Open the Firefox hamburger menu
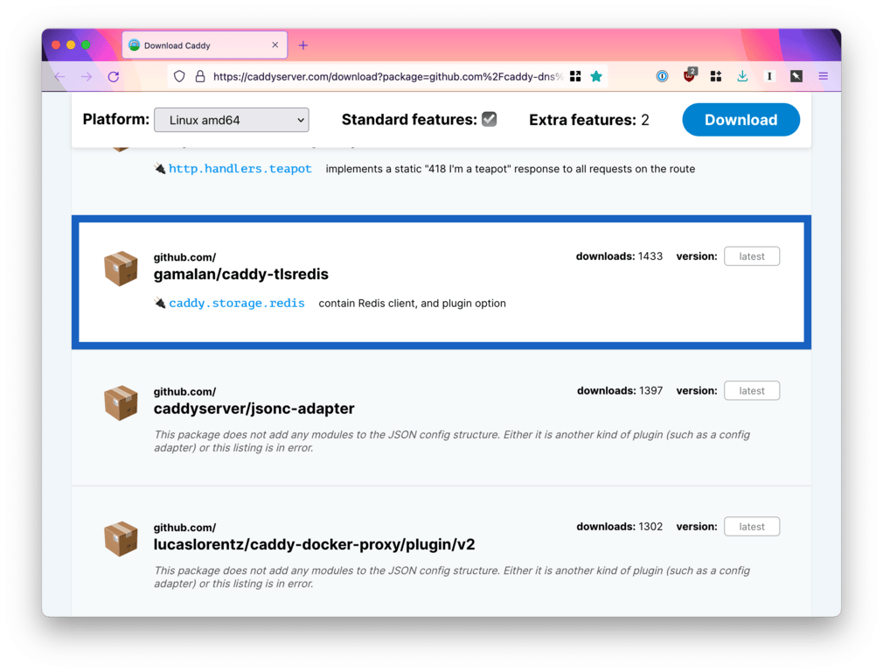 (x=823, y=77)
